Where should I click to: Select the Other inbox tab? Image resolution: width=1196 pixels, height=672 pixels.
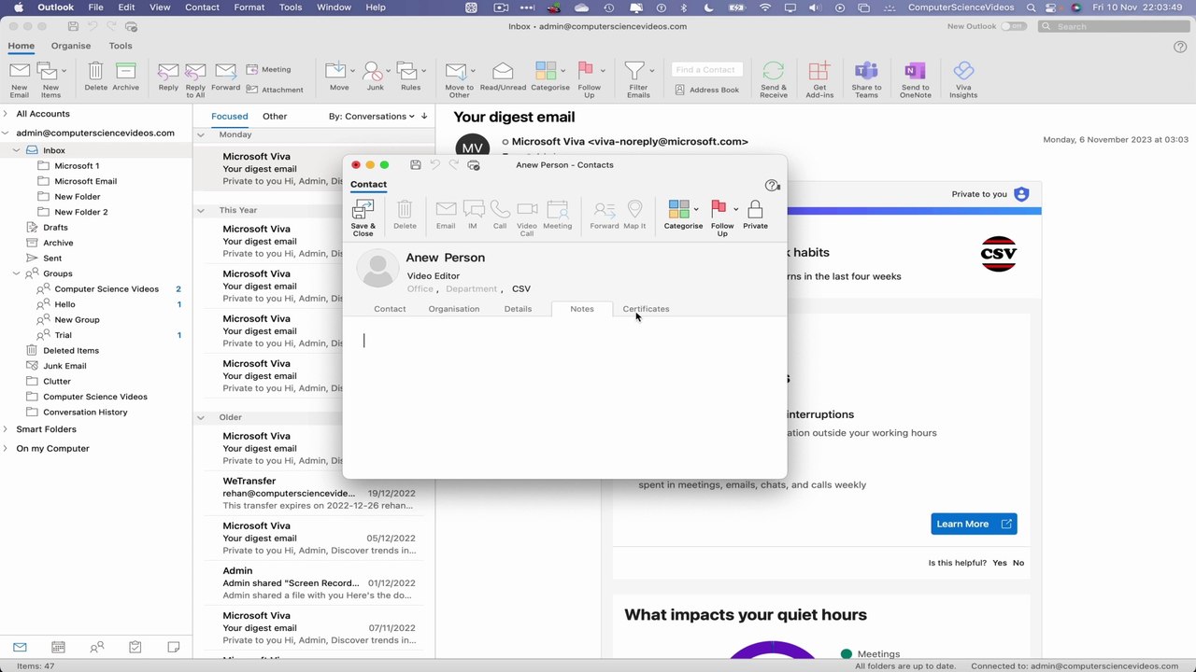point(275,117)
